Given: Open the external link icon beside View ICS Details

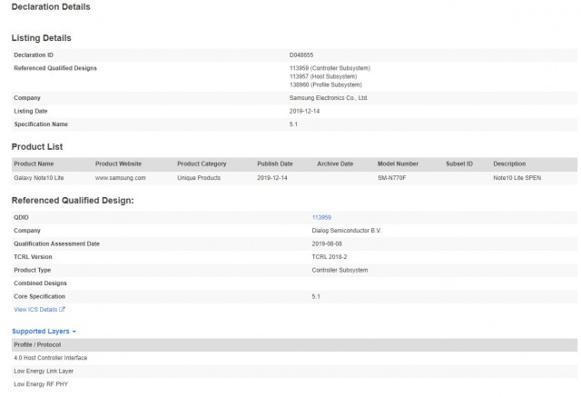Looking at the screenshot, I should tap(63, 309).
